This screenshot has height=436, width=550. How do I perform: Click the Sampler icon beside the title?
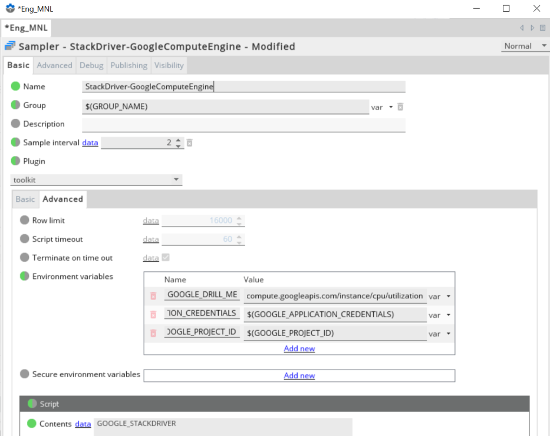coord(10,46)
